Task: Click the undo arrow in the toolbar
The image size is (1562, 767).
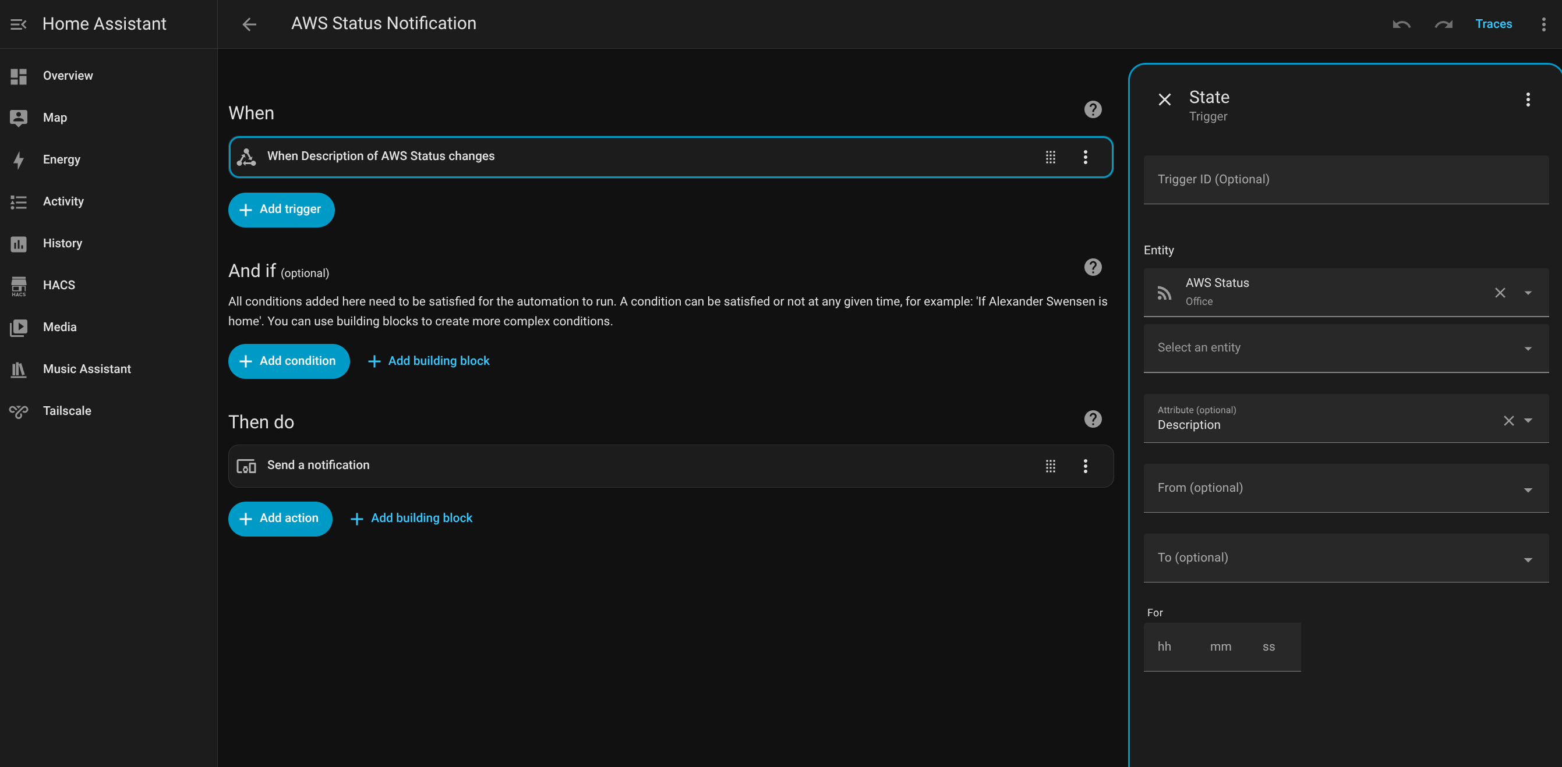Action: tap(1401, 24)
